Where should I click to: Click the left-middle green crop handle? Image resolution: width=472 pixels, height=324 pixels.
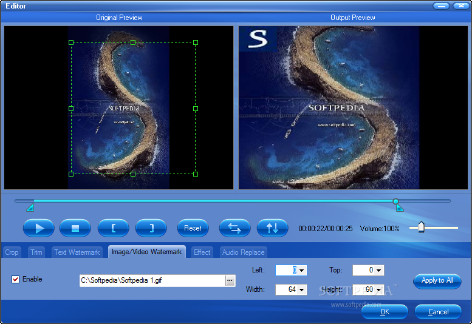(x=71, y=109)
